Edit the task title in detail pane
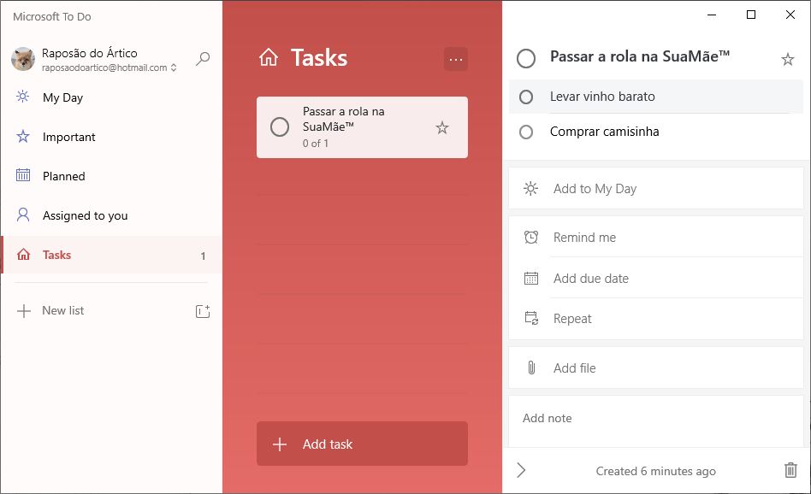The image size is (811, 494). (x=639, y=56)
